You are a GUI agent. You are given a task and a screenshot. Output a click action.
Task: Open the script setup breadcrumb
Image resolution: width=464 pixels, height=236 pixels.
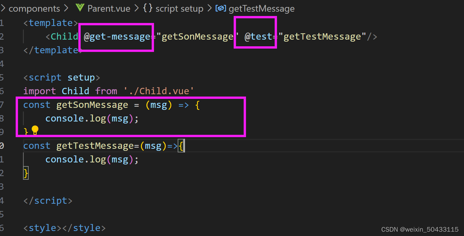179,9
